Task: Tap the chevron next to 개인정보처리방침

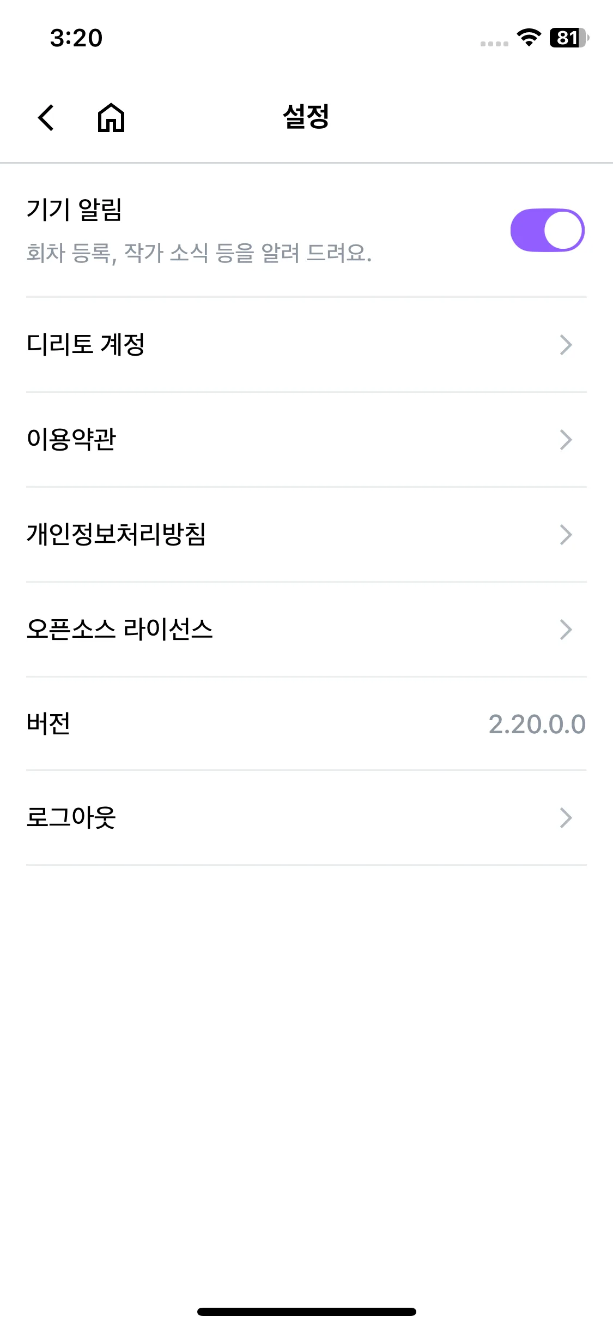Action: tap(566, 535)
